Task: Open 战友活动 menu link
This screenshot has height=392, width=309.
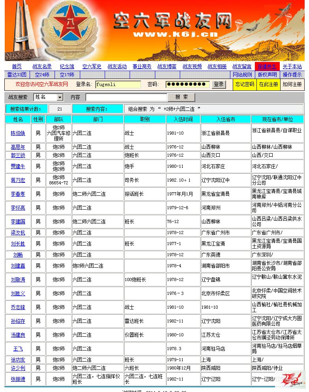Action: click(x=117, y=66)
